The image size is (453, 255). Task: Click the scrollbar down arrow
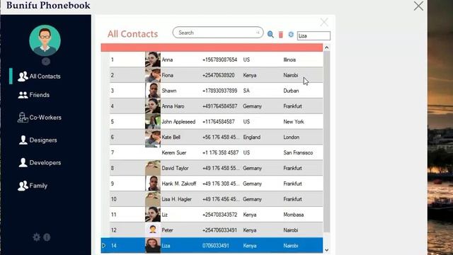pos(326,250)
